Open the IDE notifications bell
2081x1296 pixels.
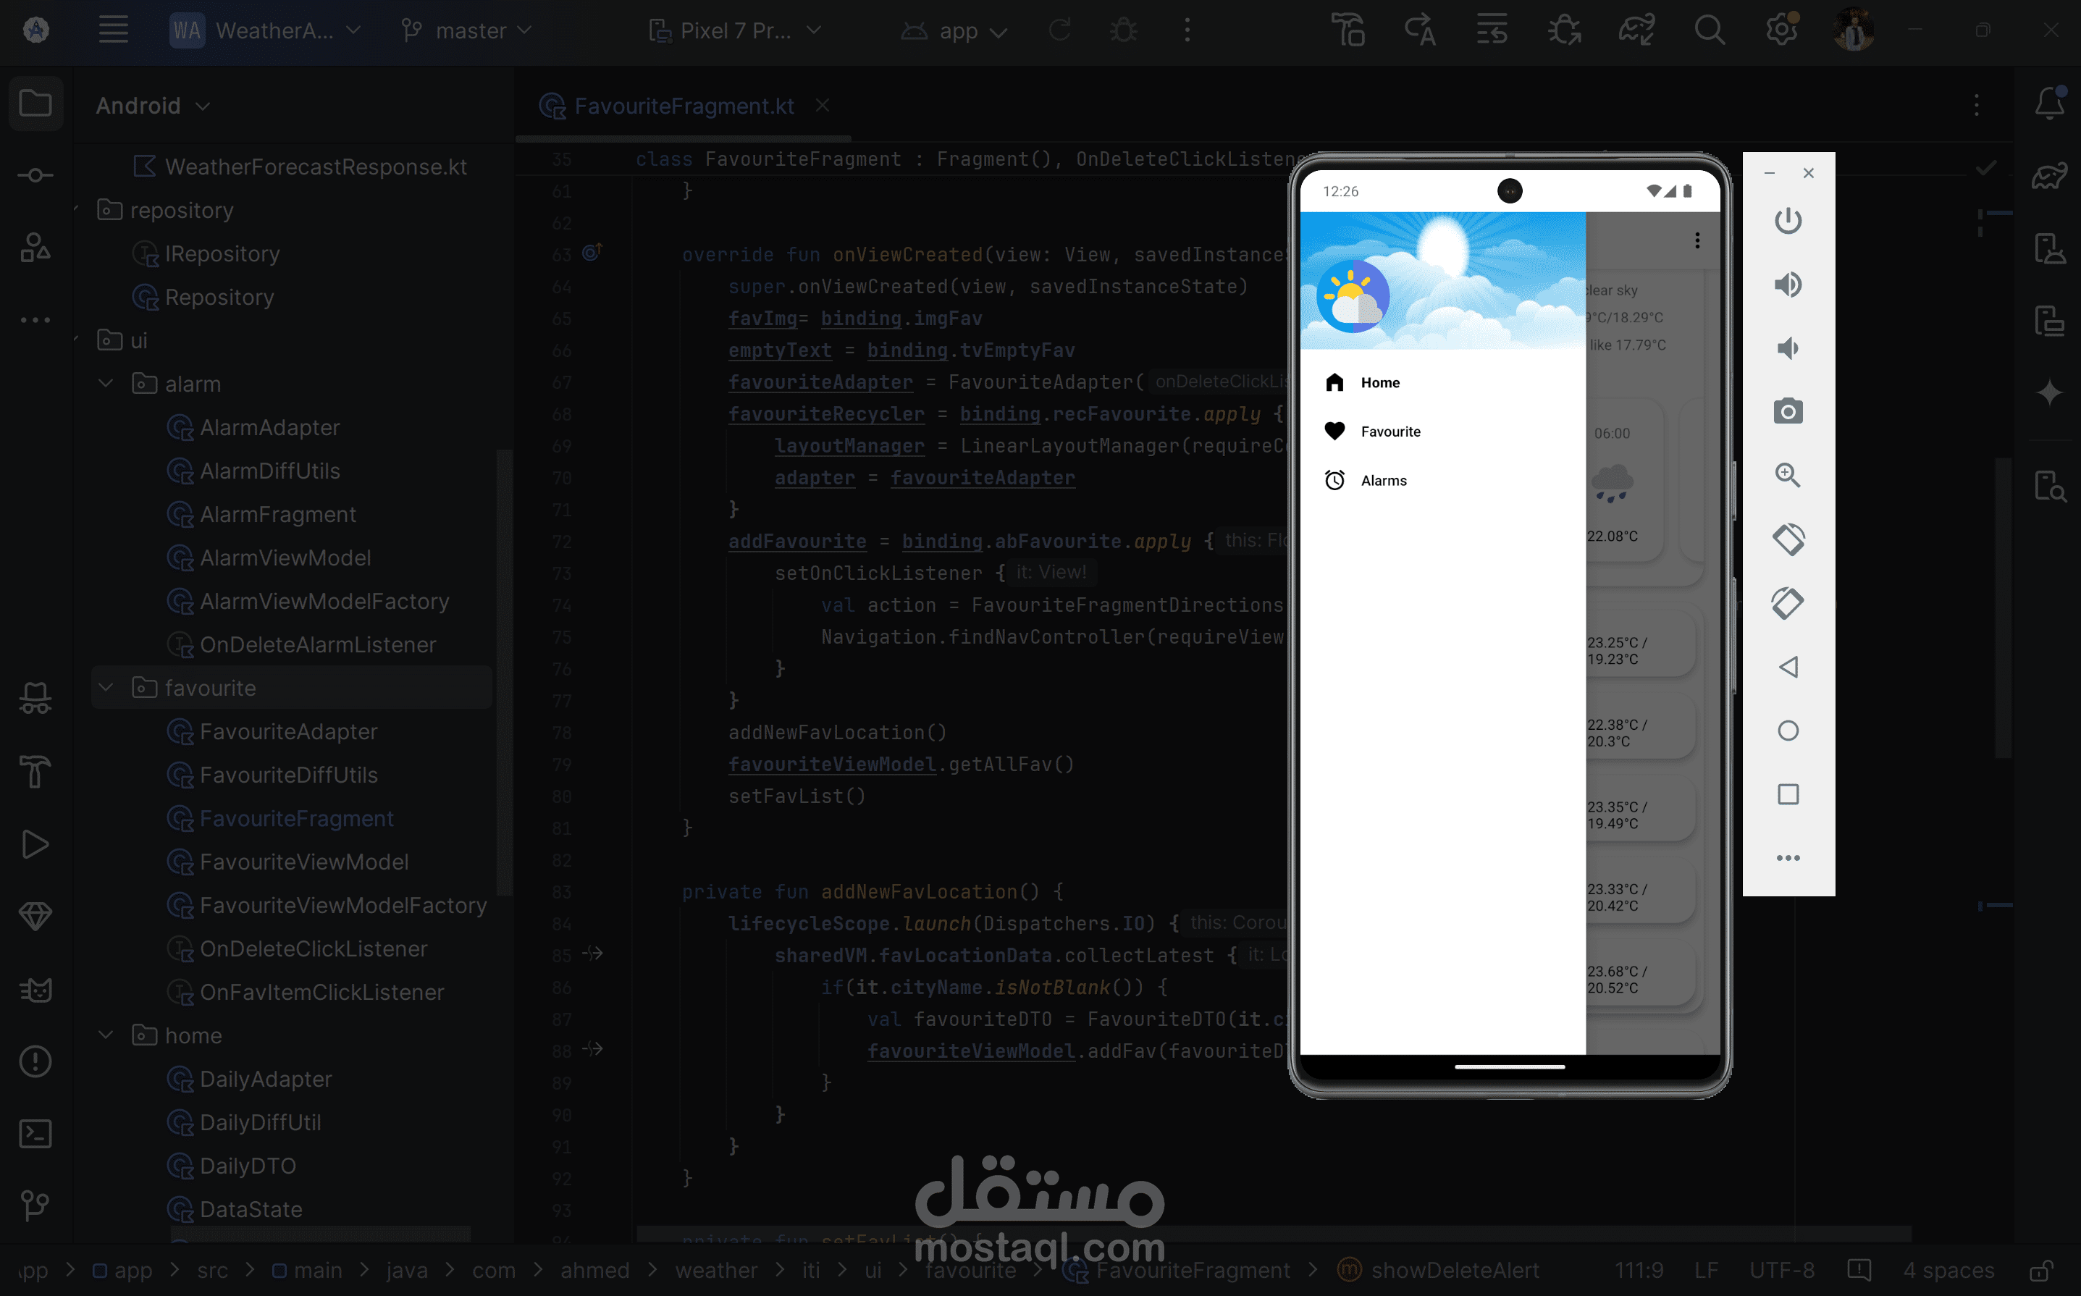(x=2049, y=104)
